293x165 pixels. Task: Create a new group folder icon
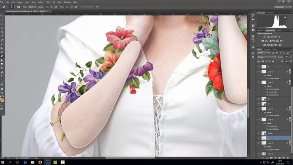pos(280,158)
